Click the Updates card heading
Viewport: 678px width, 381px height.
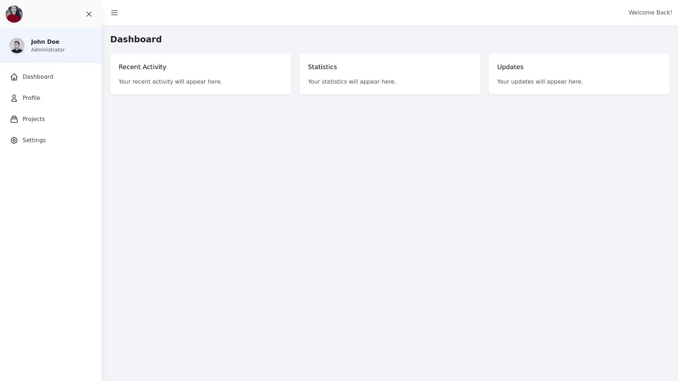[x=510, y=67]
